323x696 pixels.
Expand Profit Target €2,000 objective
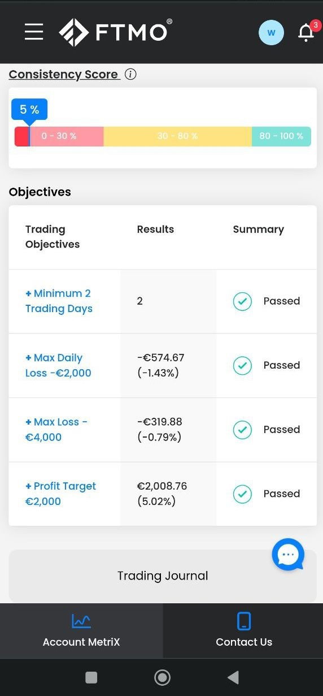point(60,494)
